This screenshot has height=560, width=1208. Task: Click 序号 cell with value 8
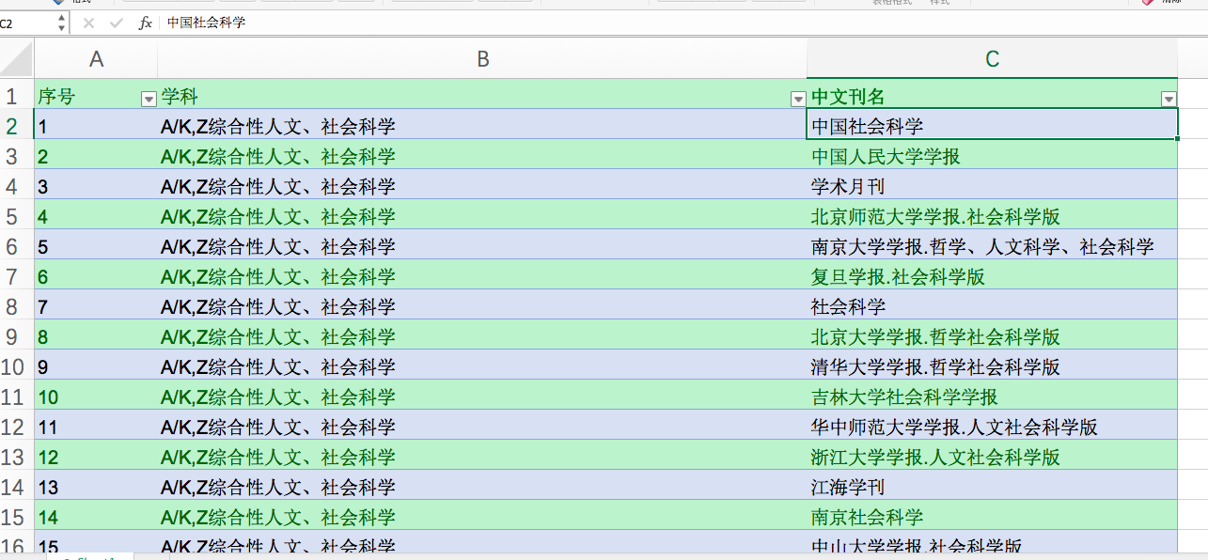[x=96, y=336]
